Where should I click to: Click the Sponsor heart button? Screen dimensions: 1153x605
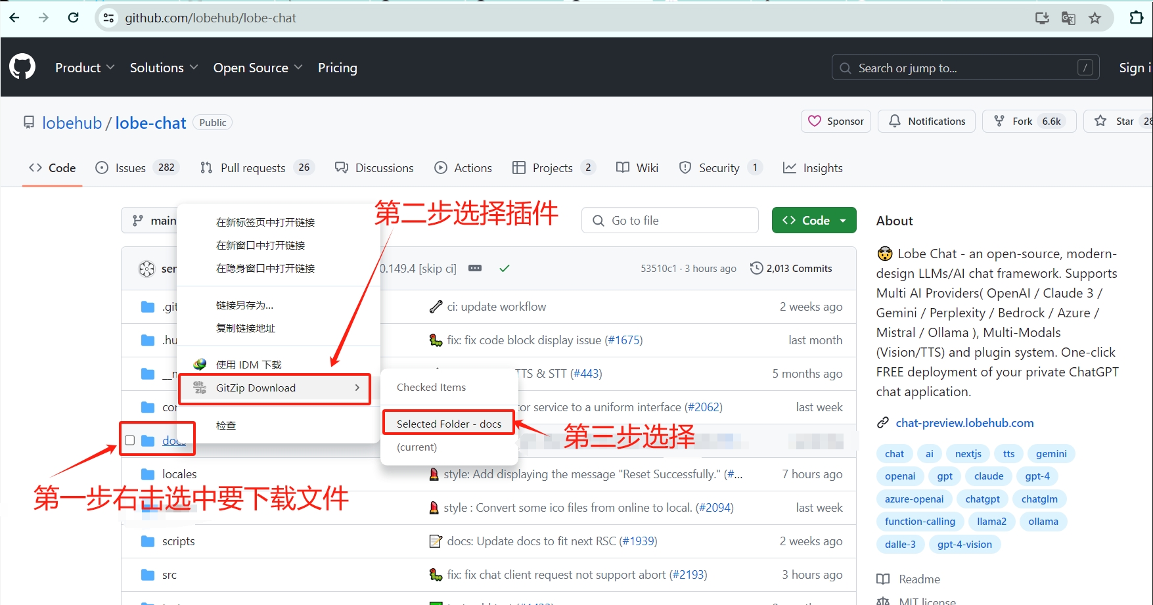[x=836, y=122]
